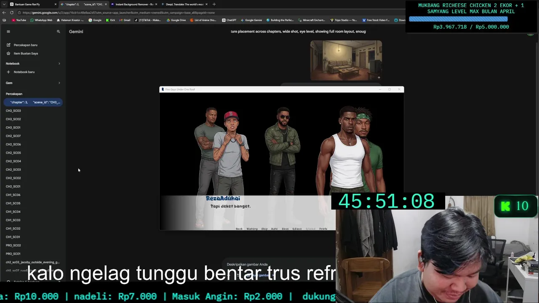Click Back in the game quick menu
The height and width of the screenshot is (303, 539).
(239, 229)
